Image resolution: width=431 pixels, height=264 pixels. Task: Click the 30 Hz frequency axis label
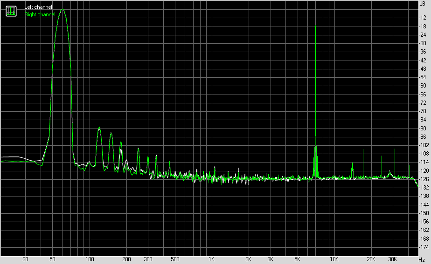[x=25, y=259]
